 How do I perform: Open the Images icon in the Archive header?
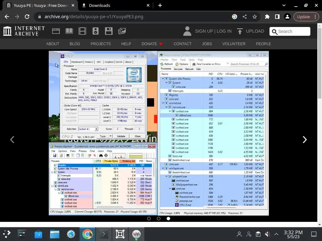tap(122, 31)
